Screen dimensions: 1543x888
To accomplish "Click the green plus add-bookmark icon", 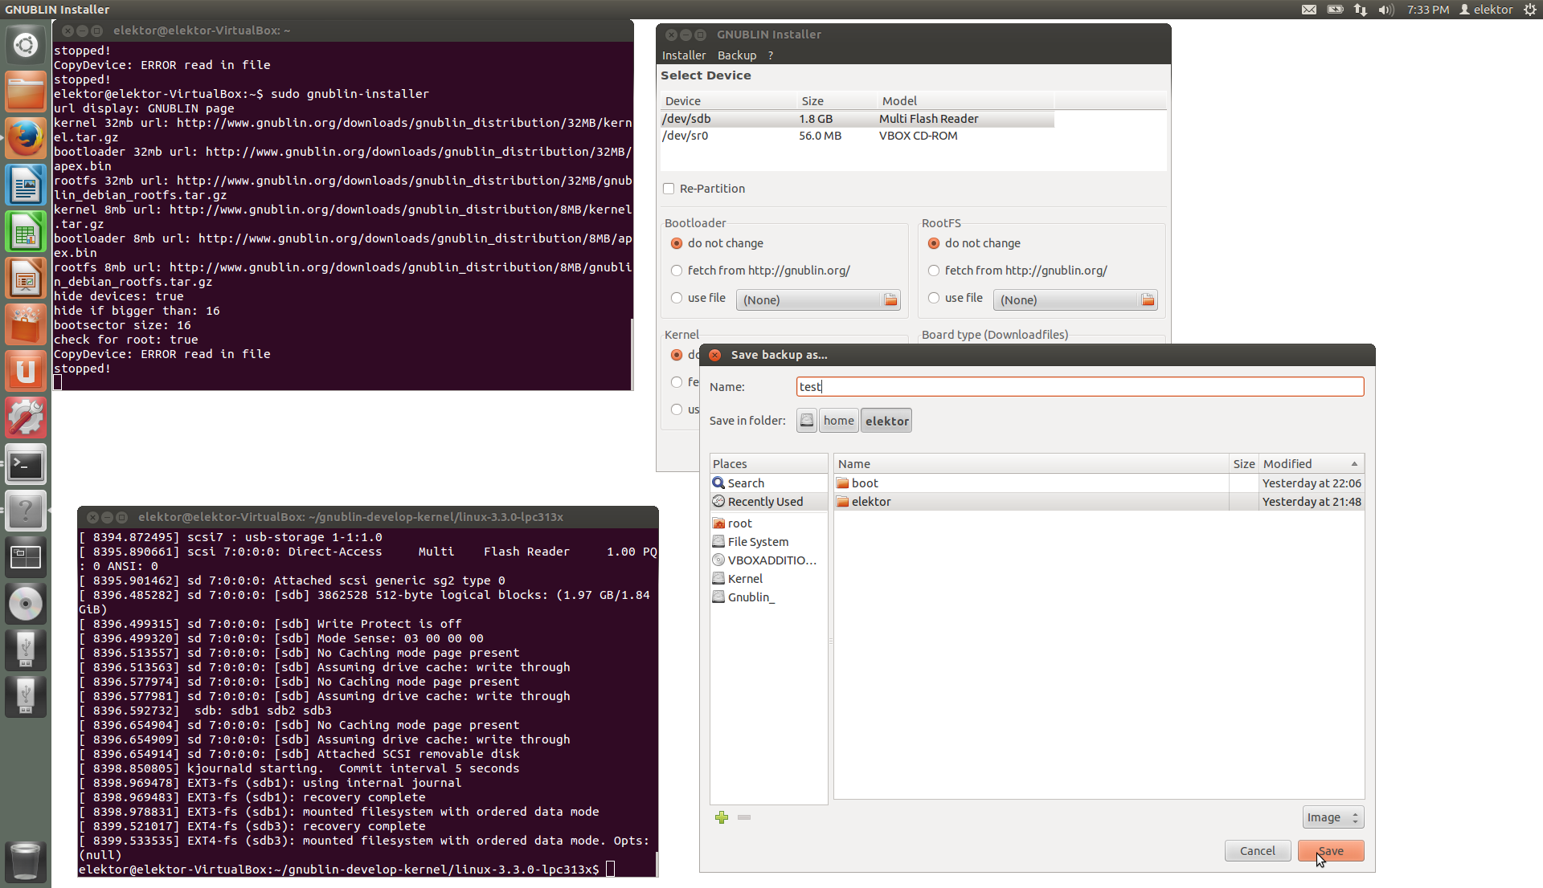I will [x=721, y=817].
